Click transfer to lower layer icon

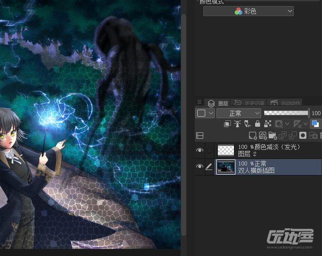[283, 135]
